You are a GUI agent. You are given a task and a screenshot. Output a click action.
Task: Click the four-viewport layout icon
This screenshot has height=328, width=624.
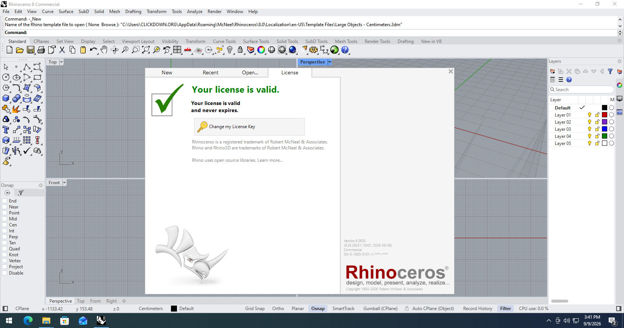[177, 50]
